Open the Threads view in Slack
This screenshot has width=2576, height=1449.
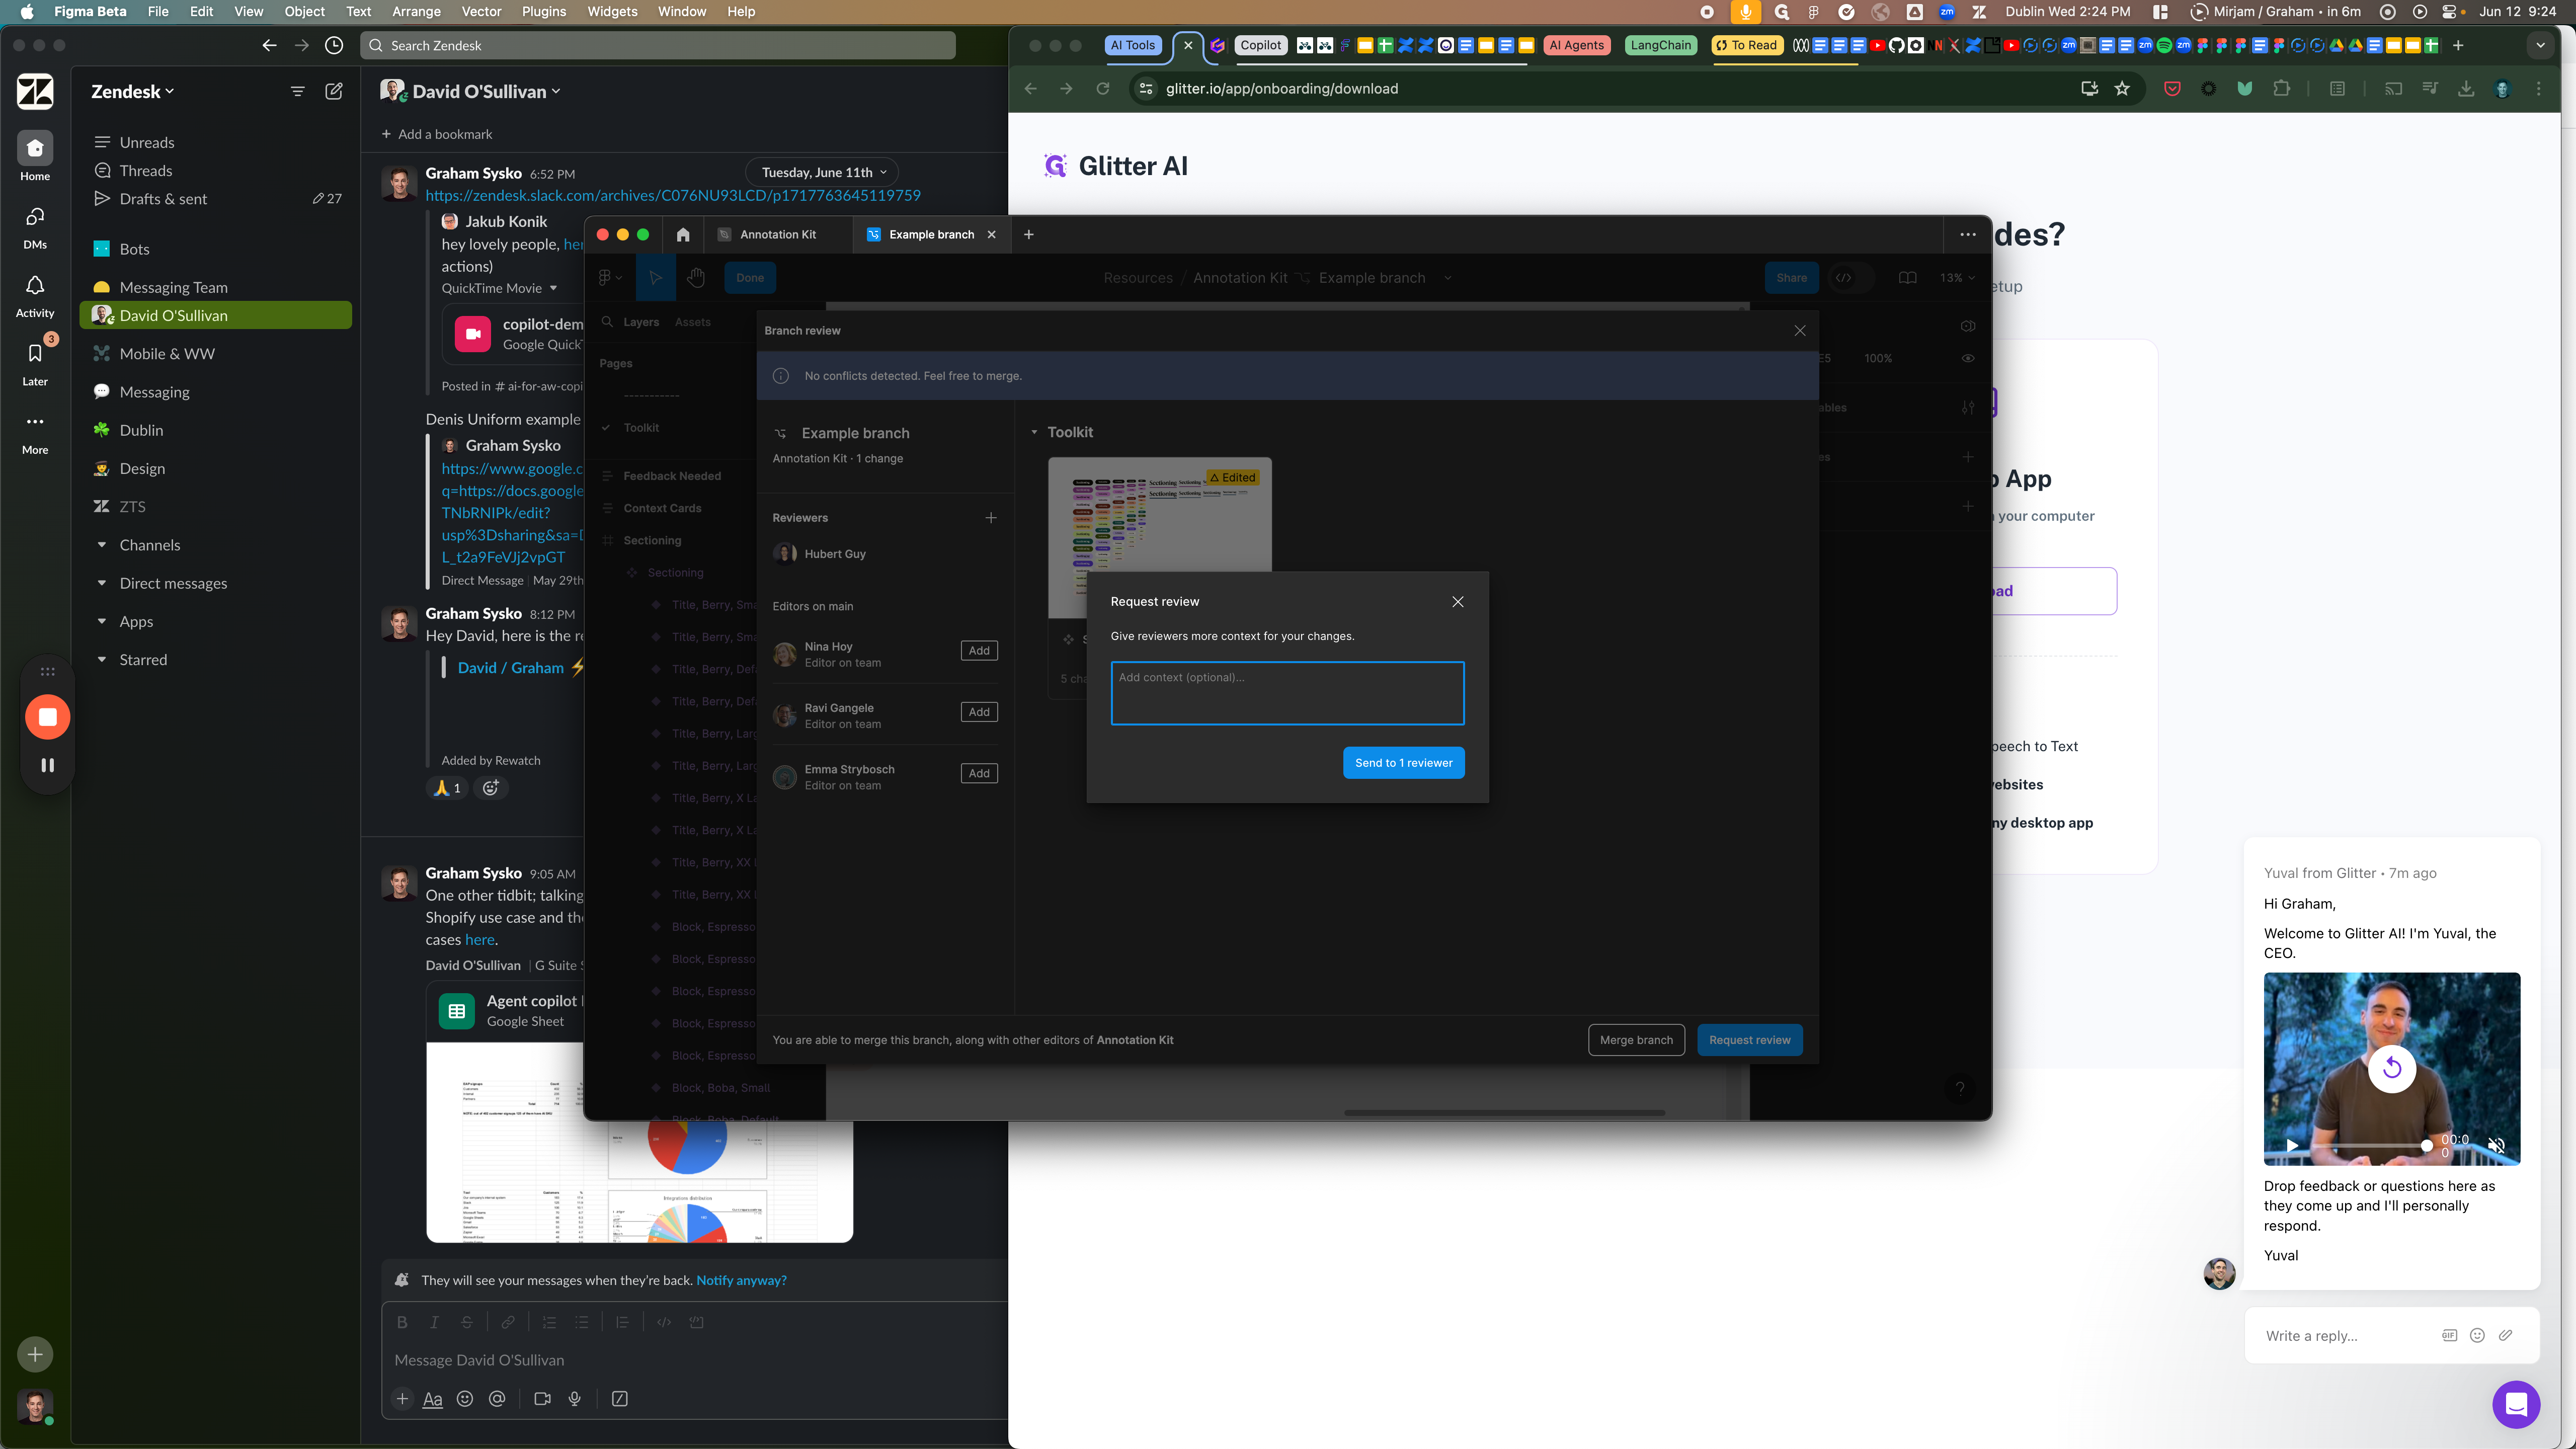[x=146, y=170]
